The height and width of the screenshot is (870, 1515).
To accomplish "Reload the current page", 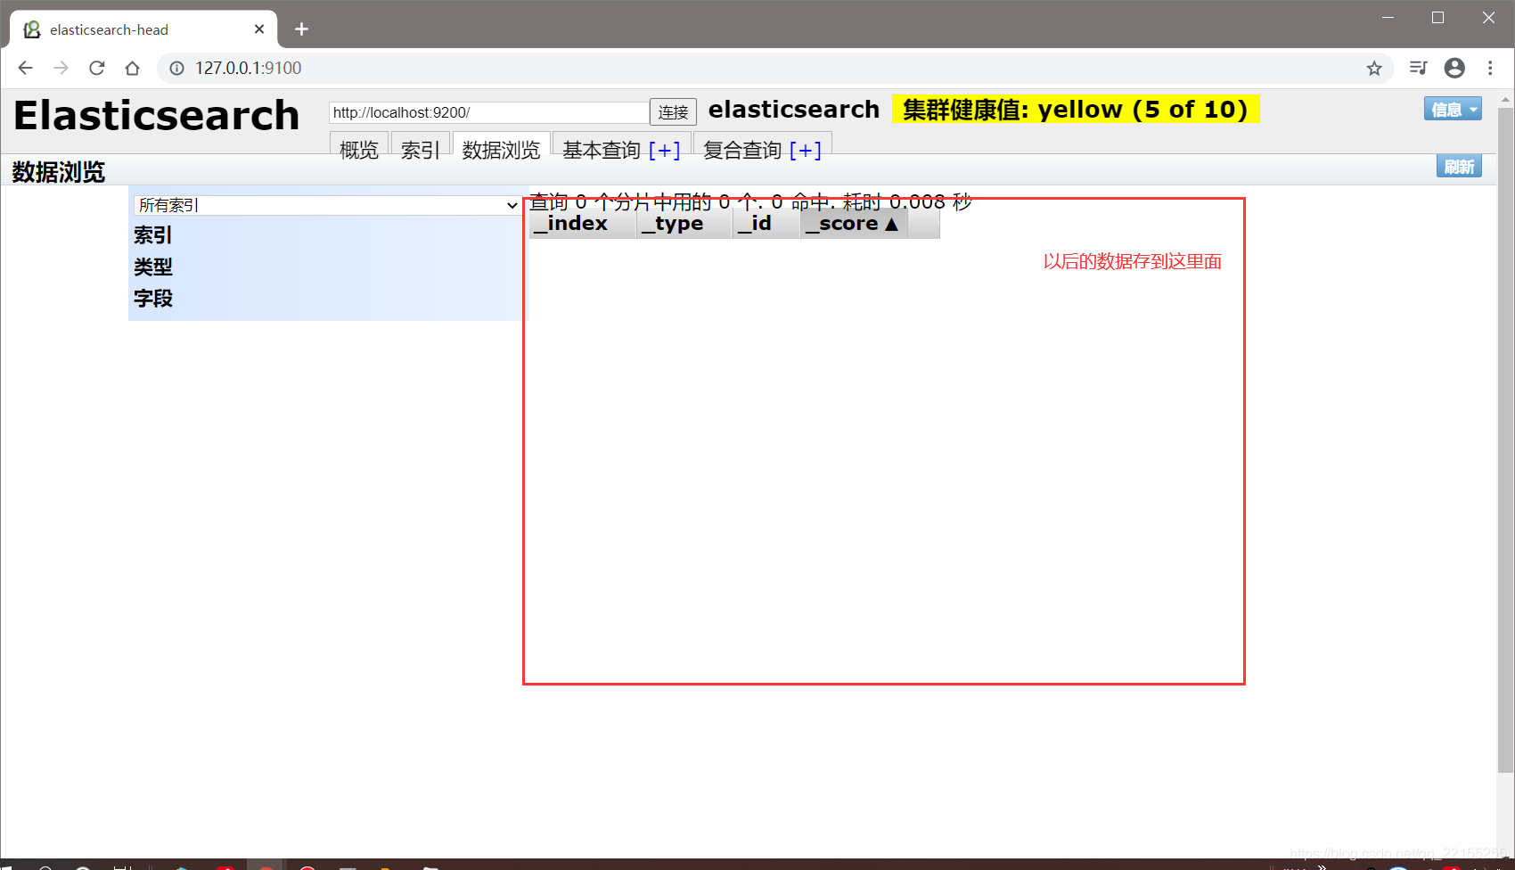I will [x=97, y=68].
